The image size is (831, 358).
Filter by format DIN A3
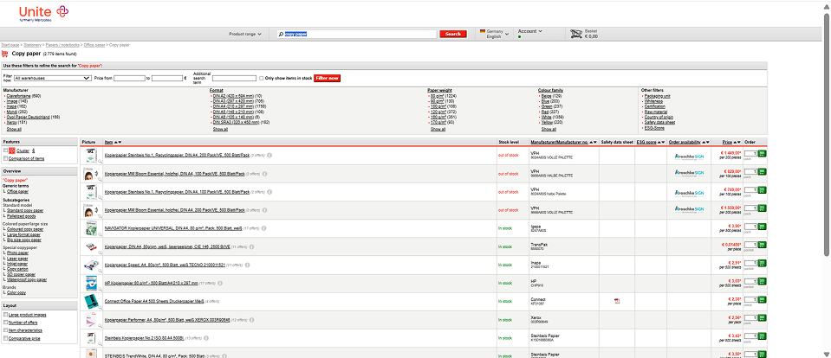click(233, 101)
